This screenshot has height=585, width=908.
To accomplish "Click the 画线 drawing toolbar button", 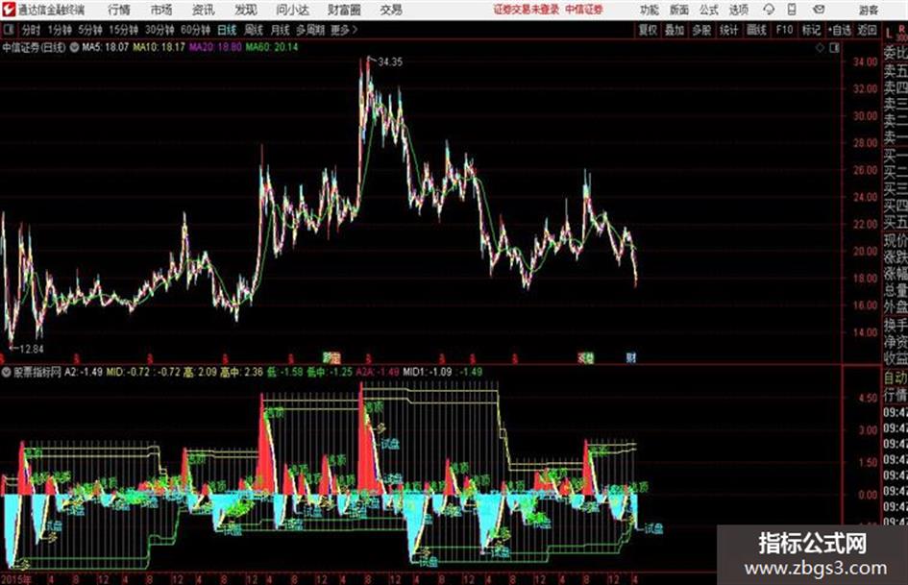I will [x=756, y=30].
